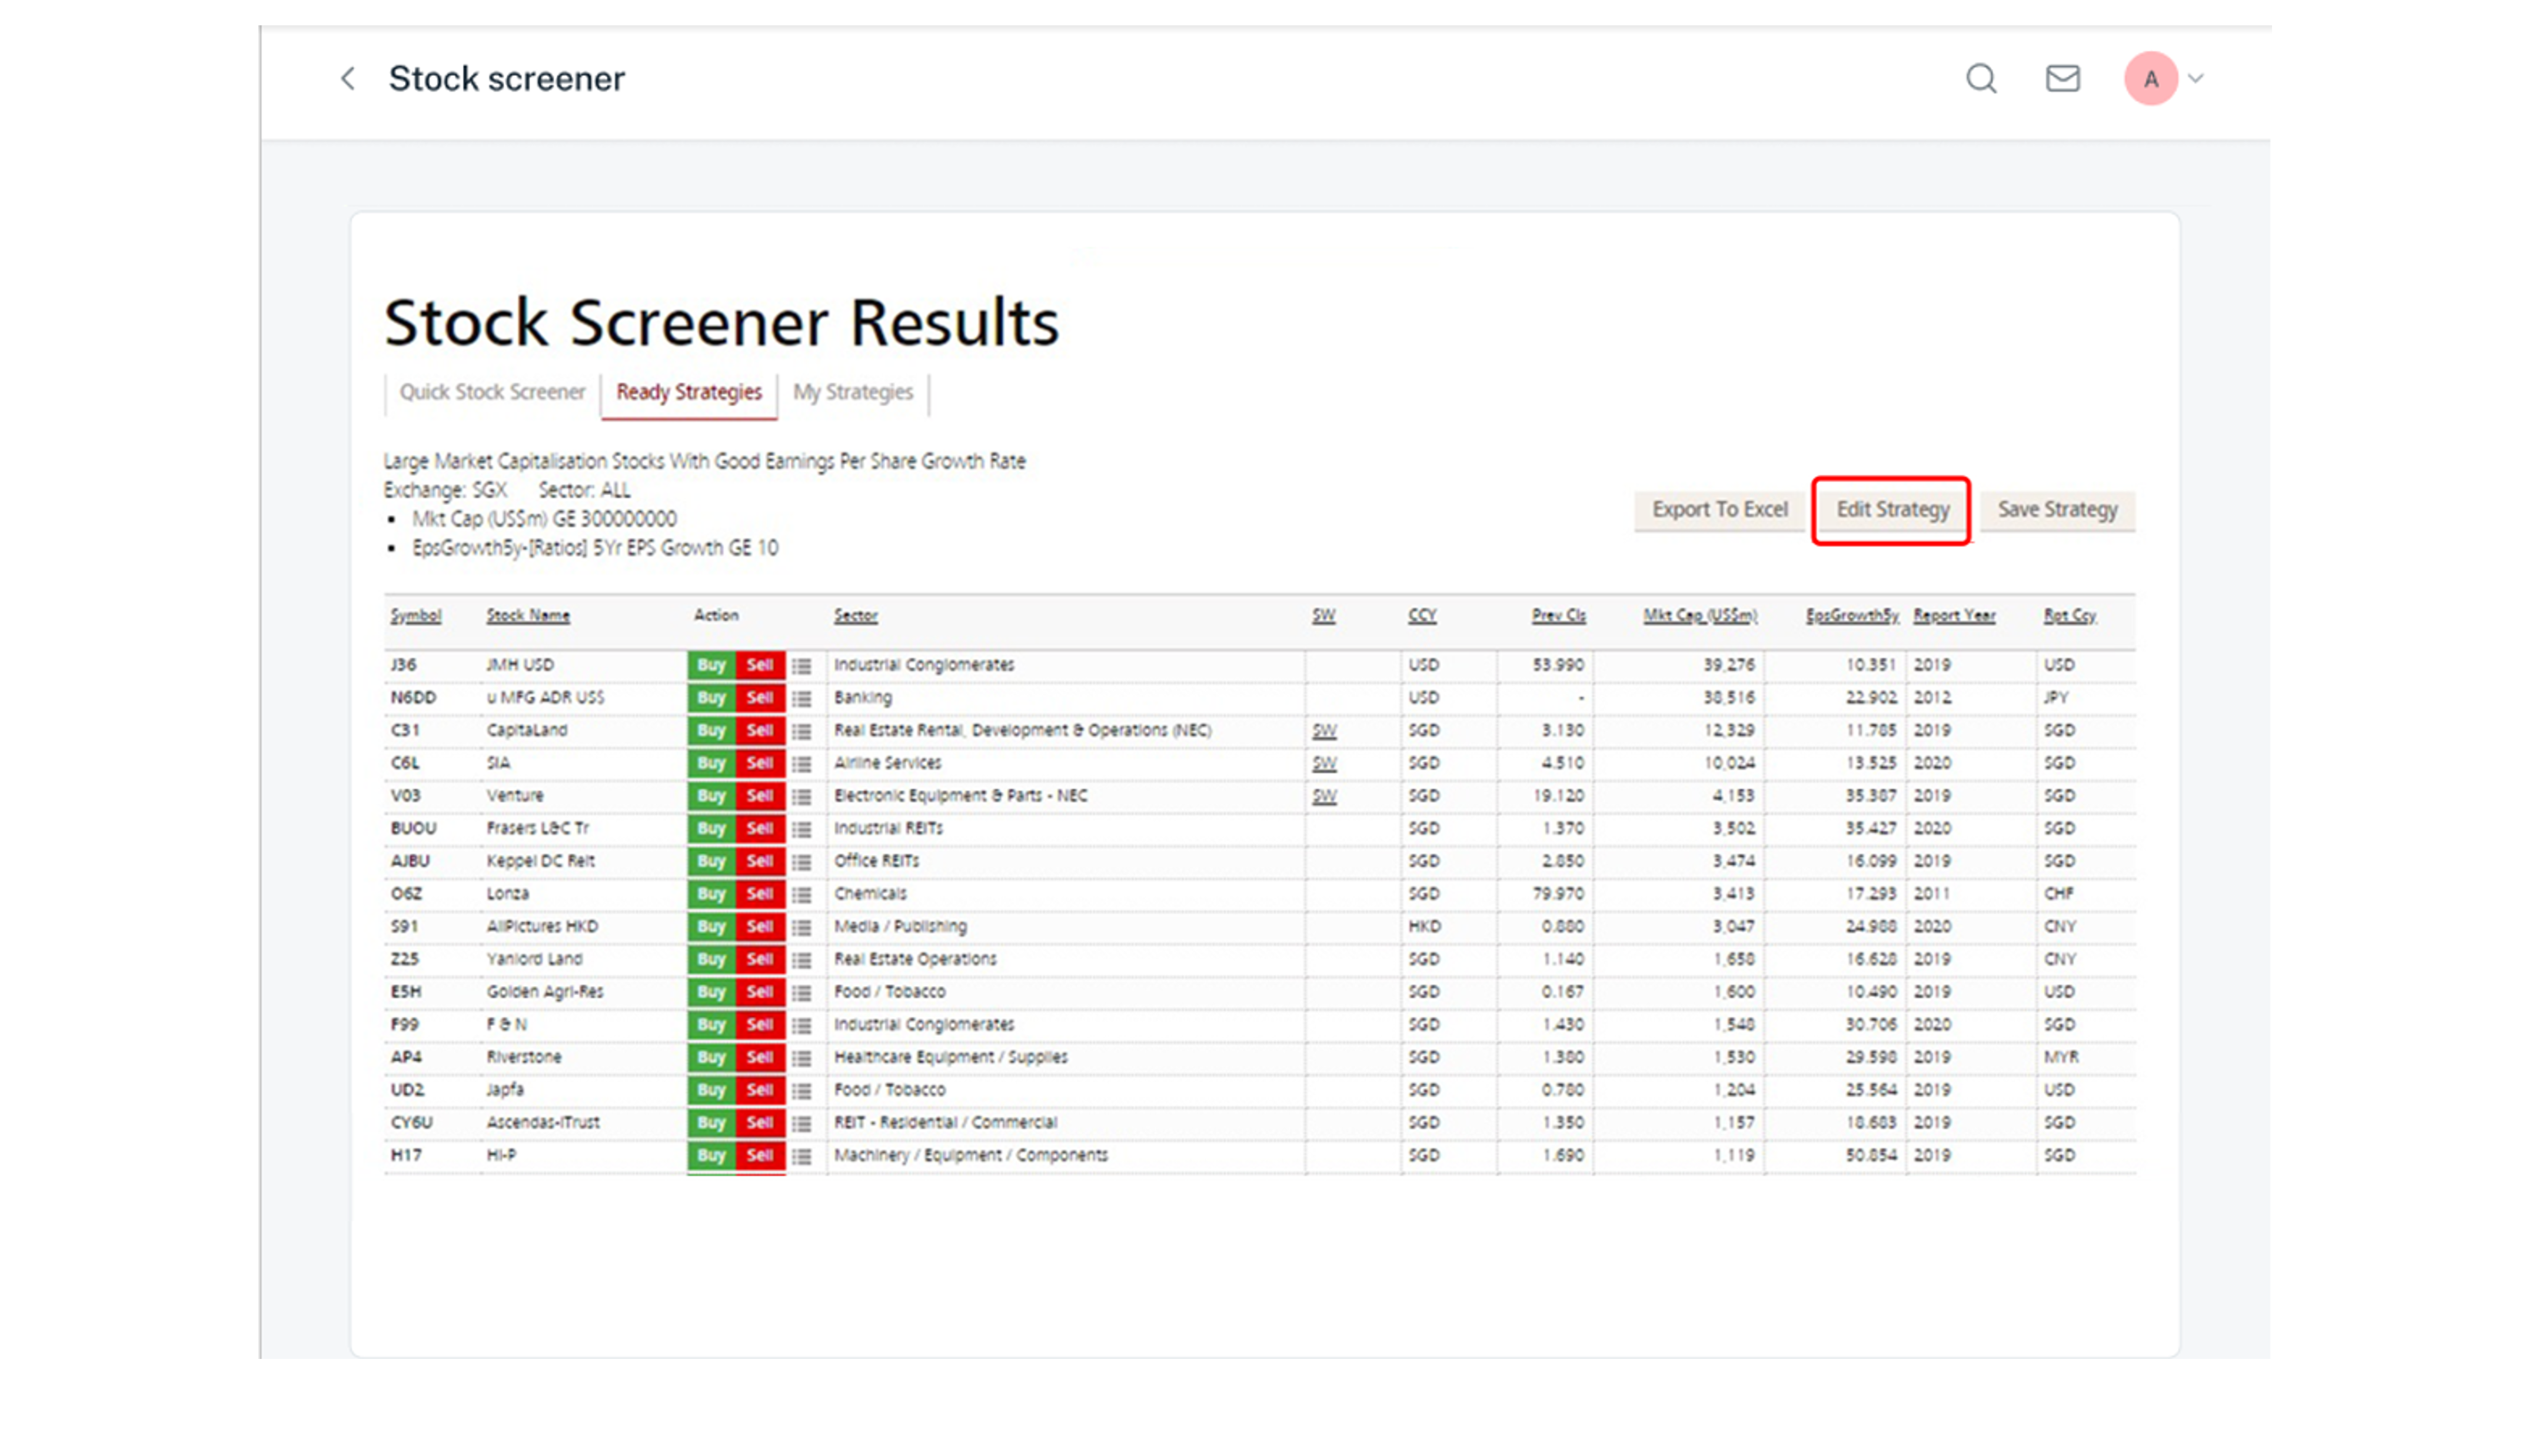
Task: Open details list icon for F & N
Action: pos(801,1026)
